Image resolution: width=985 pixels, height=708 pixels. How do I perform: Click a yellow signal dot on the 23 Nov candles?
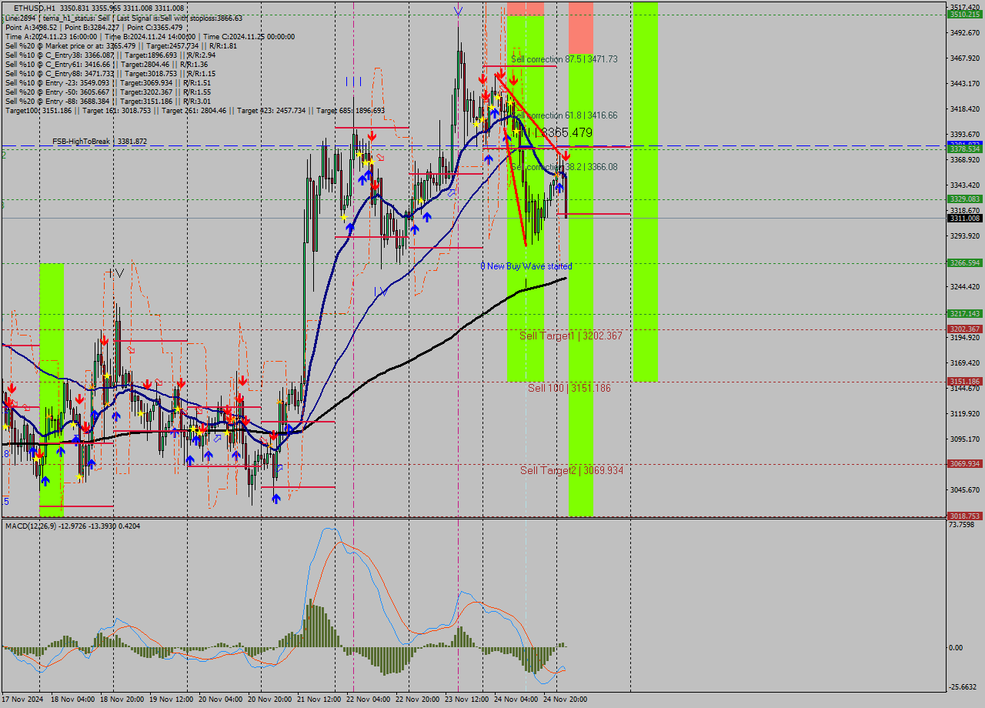(477, 124)
